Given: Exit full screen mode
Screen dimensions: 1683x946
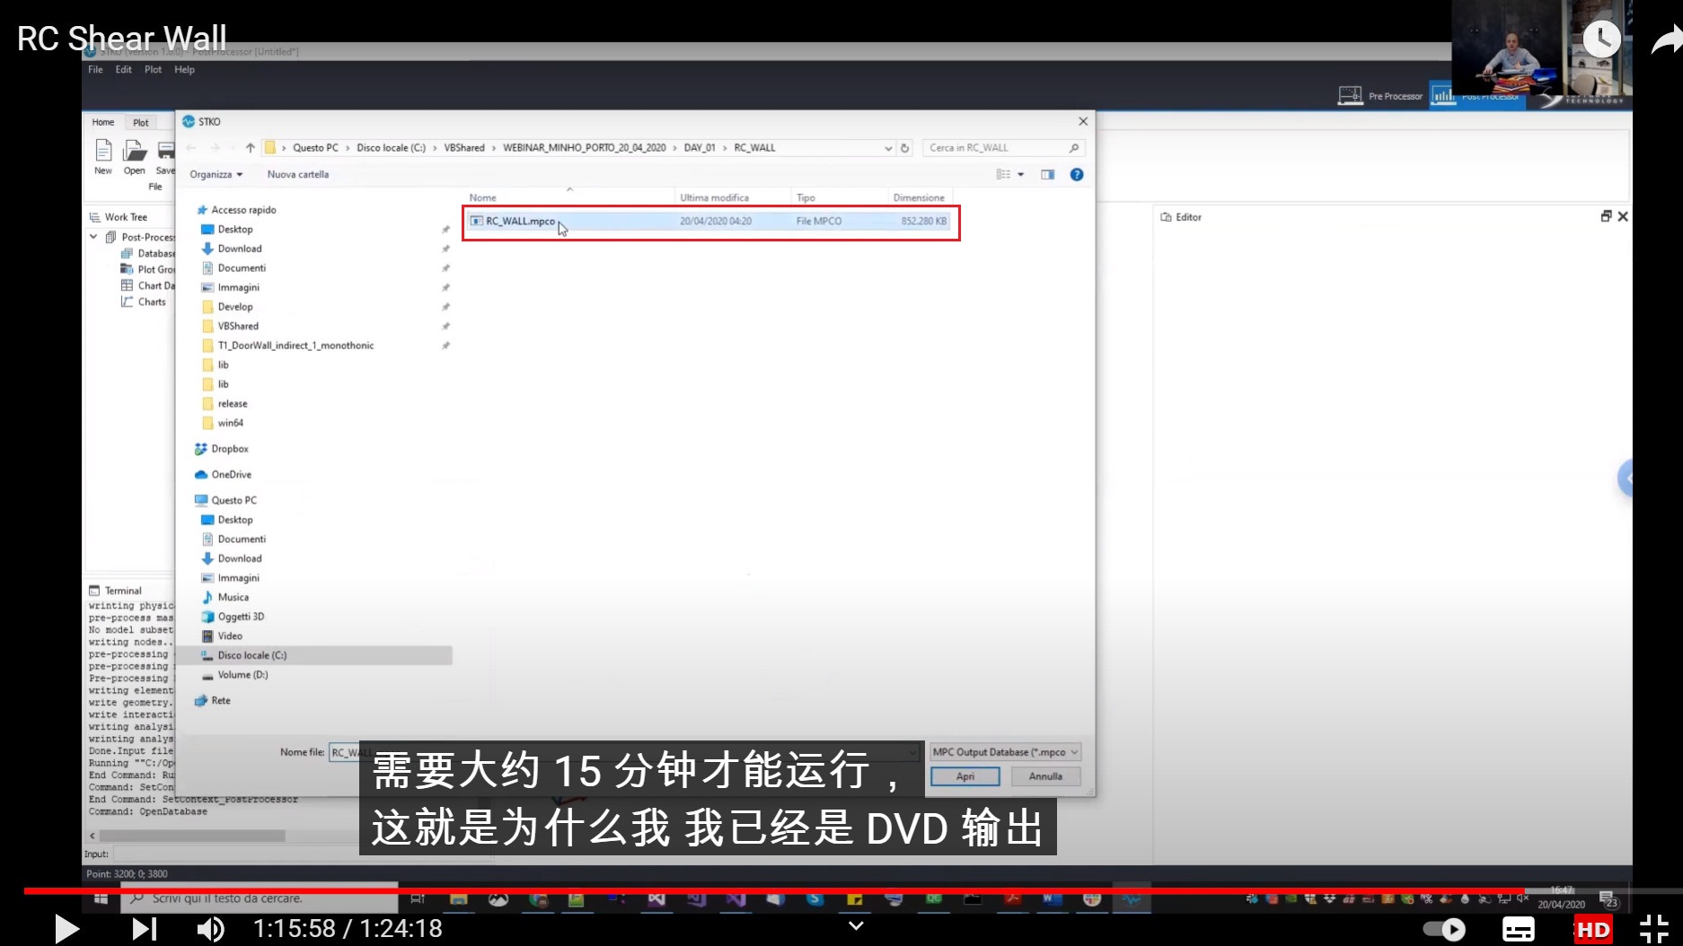Looking at the screenshot, I should tap(1653, 930).
